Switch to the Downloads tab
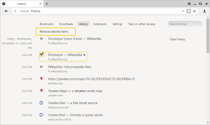210x125 pixels. [66, 24]
